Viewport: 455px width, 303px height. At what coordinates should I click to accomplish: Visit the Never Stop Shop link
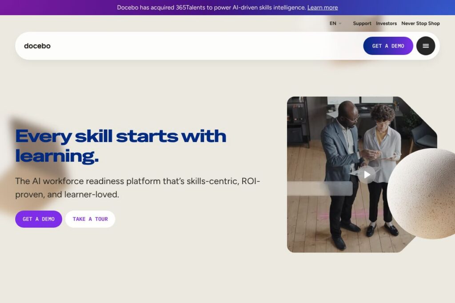420,24
